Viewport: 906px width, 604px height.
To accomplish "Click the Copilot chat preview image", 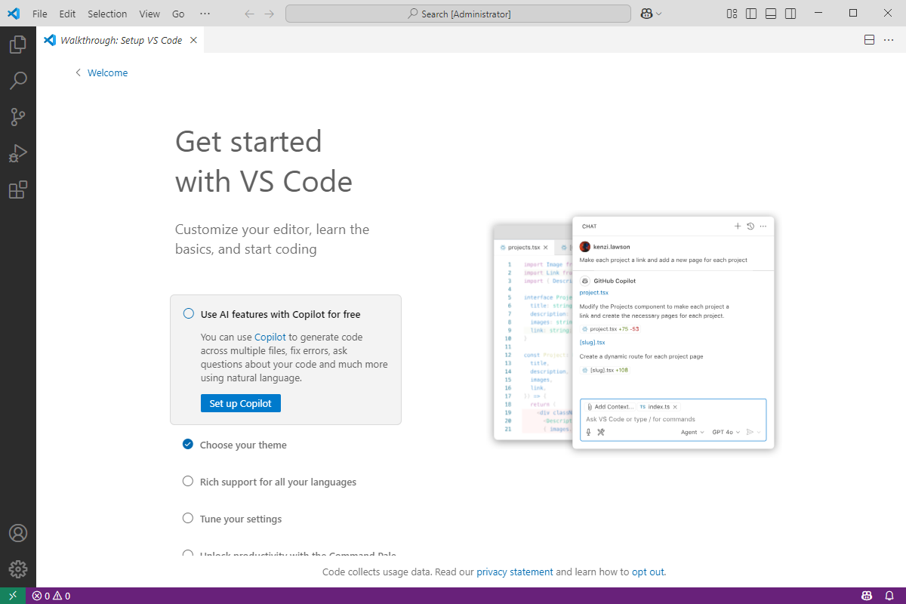I will click(x=634, y=333).
